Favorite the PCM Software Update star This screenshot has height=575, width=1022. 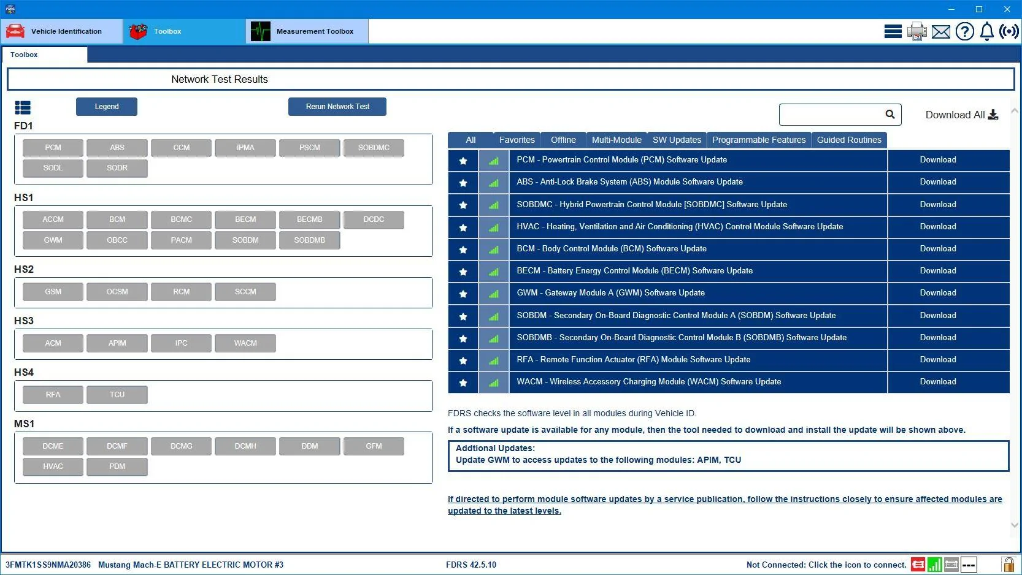click(463, 161)
